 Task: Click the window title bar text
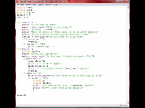(43, 1)
